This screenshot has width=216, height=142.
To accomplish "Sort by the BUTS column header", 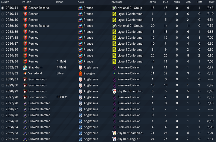I will (177, 2).
